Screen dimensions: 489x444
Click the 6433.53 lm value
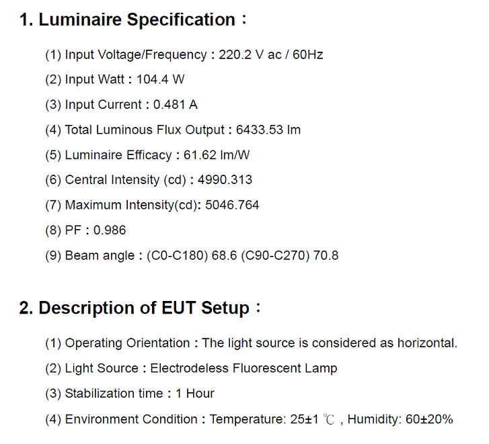coord(268,130)
